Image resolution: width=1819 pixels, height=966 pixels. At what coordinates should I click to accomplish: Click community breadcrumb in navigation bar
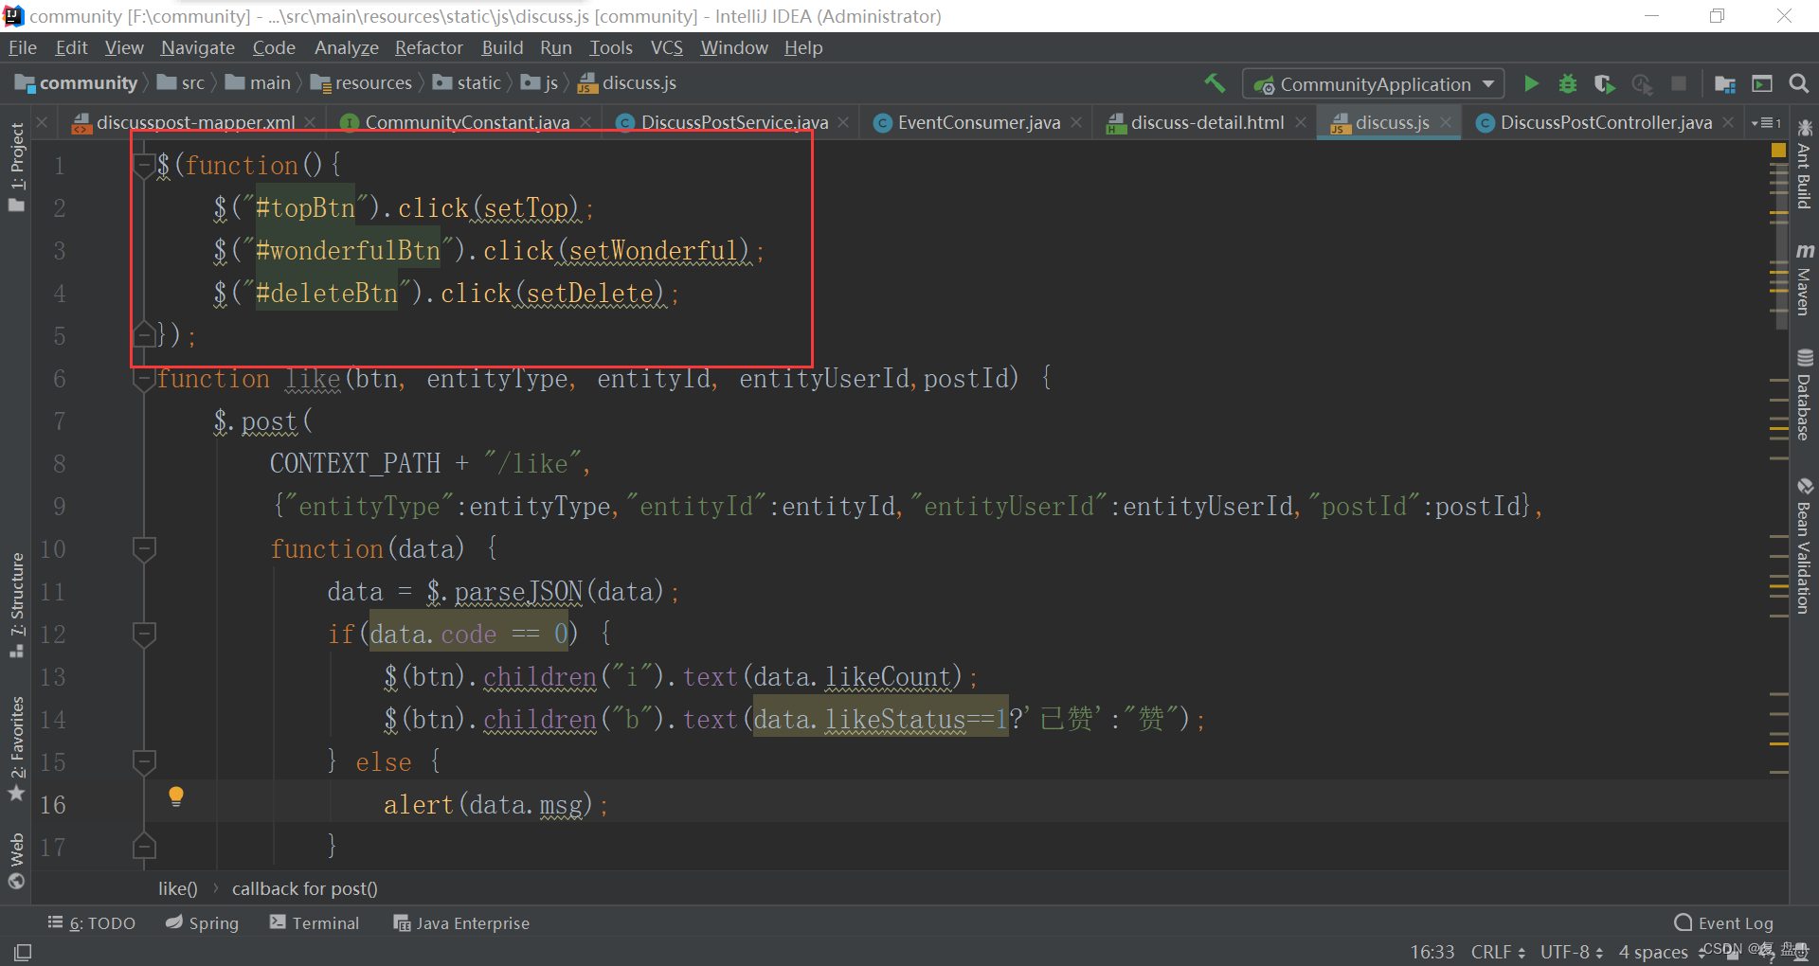(78, 83)
